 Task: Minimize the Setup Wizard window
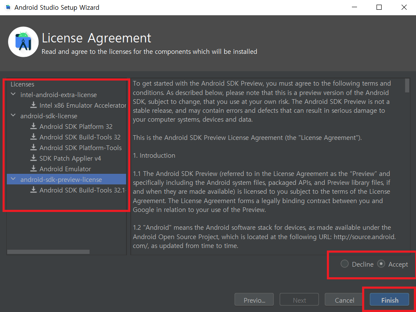pyautogui.click(x=354, y=7)
